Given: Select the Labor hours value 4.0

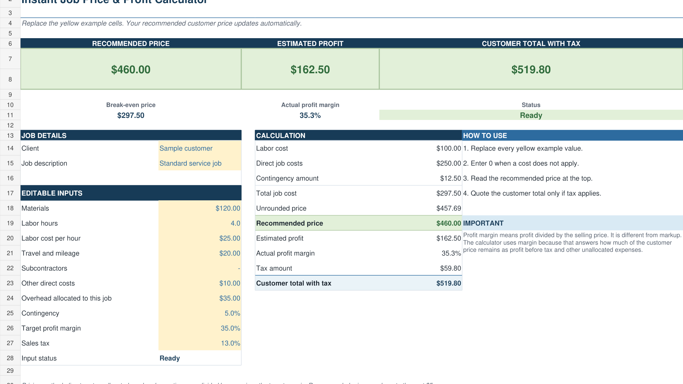Looking at the screenshot, I should (x=200, y=223).
